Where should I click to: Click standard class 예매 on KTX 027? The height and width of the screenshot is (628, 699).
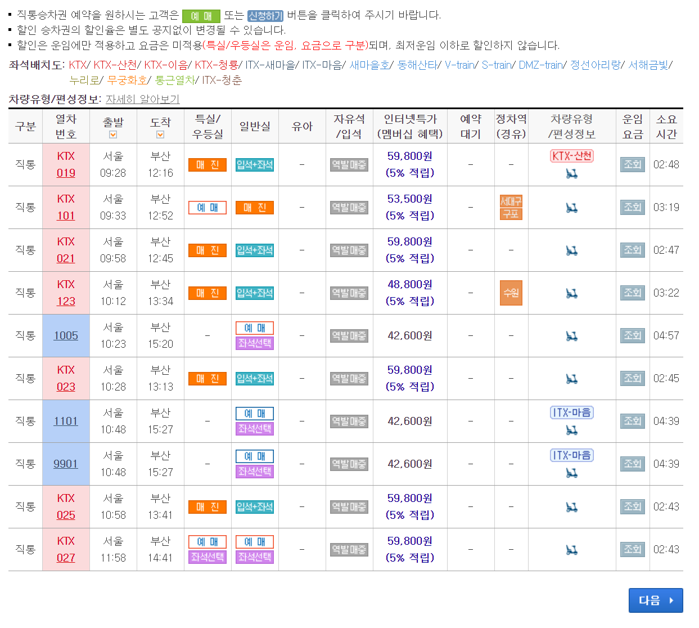pos(255,542)
